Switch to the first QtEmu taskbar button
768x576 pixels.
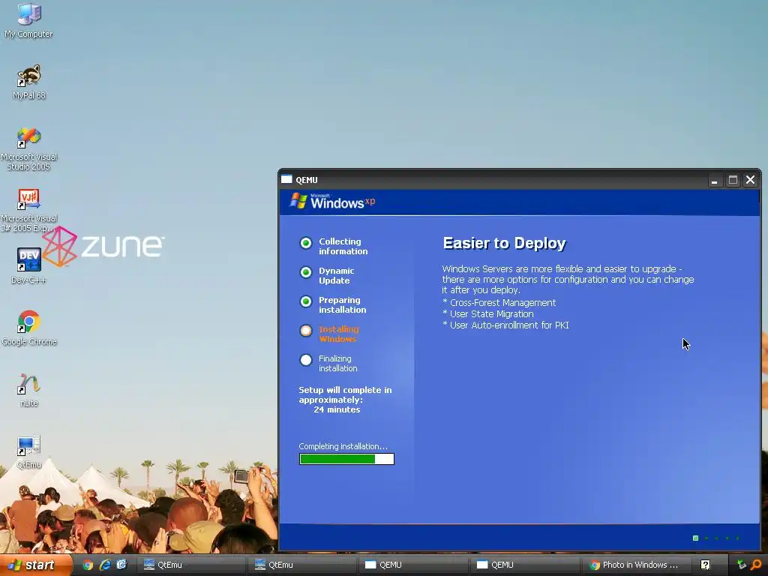tap(190, 565)
